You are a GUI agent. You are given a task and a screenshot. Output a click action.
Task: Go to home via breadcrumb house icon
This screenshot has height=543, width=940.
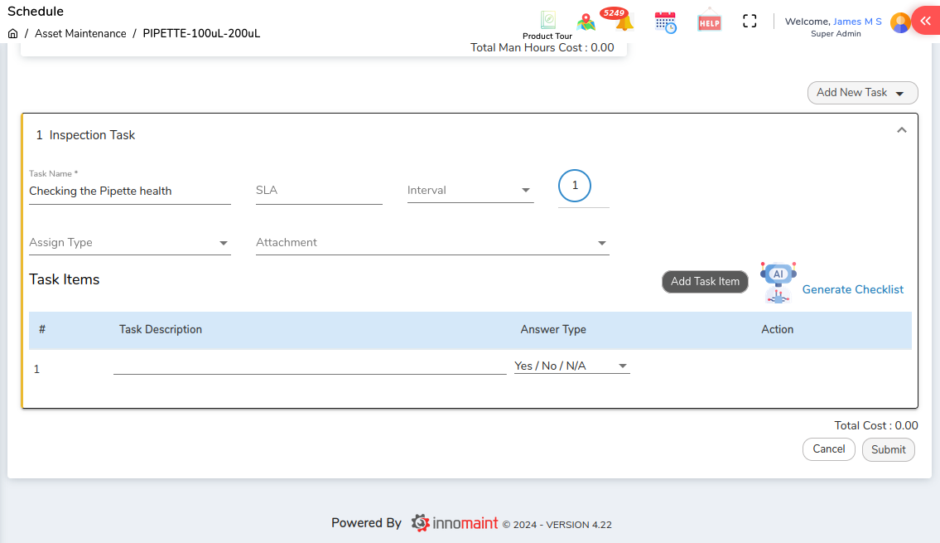tap(12, 34)
